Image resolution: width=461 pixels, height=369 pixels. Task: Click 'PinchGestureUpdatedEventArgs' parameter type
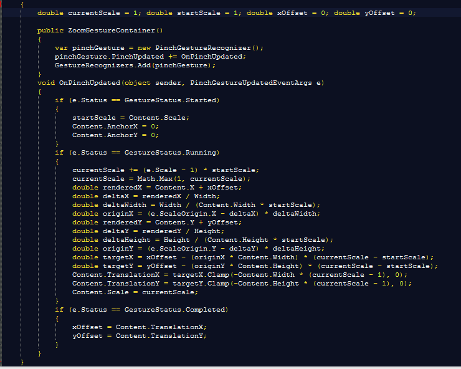coord(251,83)
